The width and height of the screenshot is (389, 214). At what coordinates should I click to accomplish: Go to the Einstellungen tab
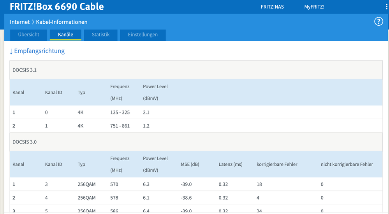(143, 35)
